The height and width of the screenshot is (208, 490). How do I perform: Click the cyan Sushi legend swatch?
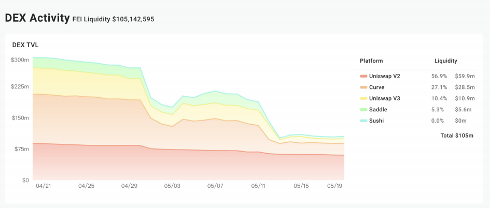point(363,121)
